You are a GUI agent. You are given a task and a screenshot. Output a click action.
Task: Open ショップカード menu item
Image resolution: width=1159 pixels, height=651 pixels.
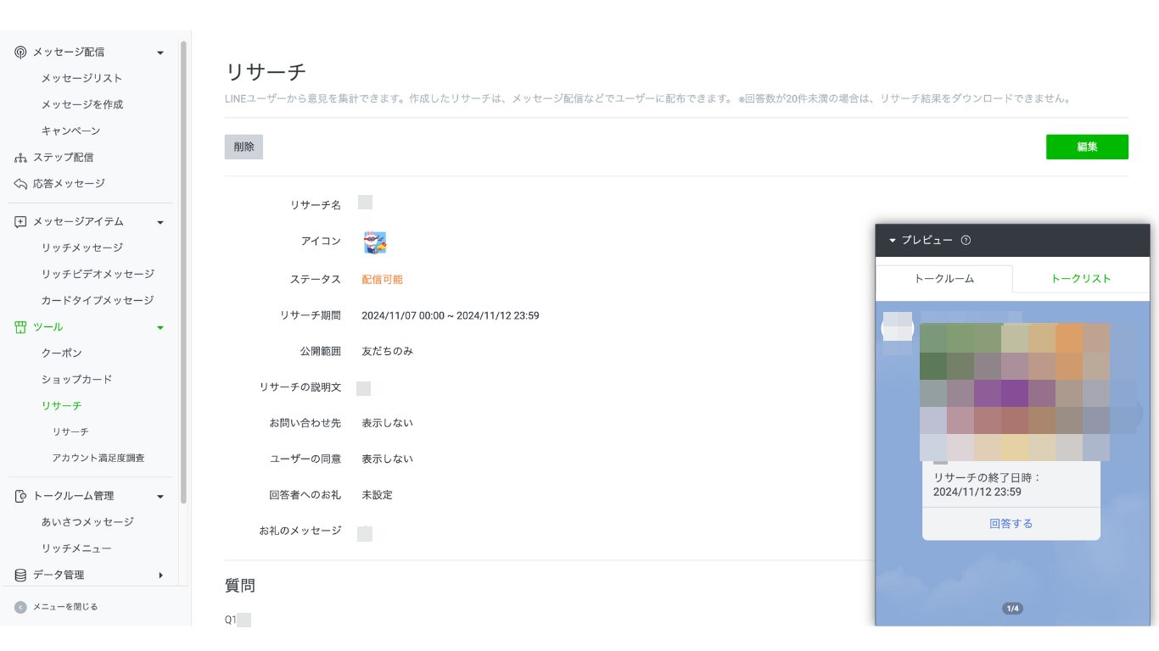point(77,380)
